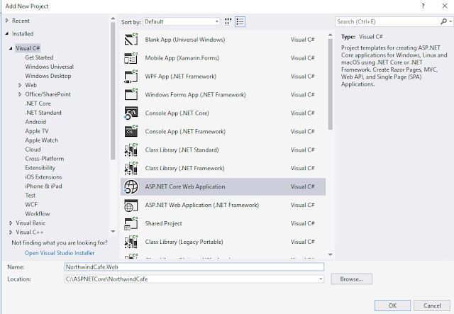Image resolution: width=454 pixels, height=314 pixels.
Task: Click 'Blank App (Universal Windows)' template name
Action: (x=185, y=40)
